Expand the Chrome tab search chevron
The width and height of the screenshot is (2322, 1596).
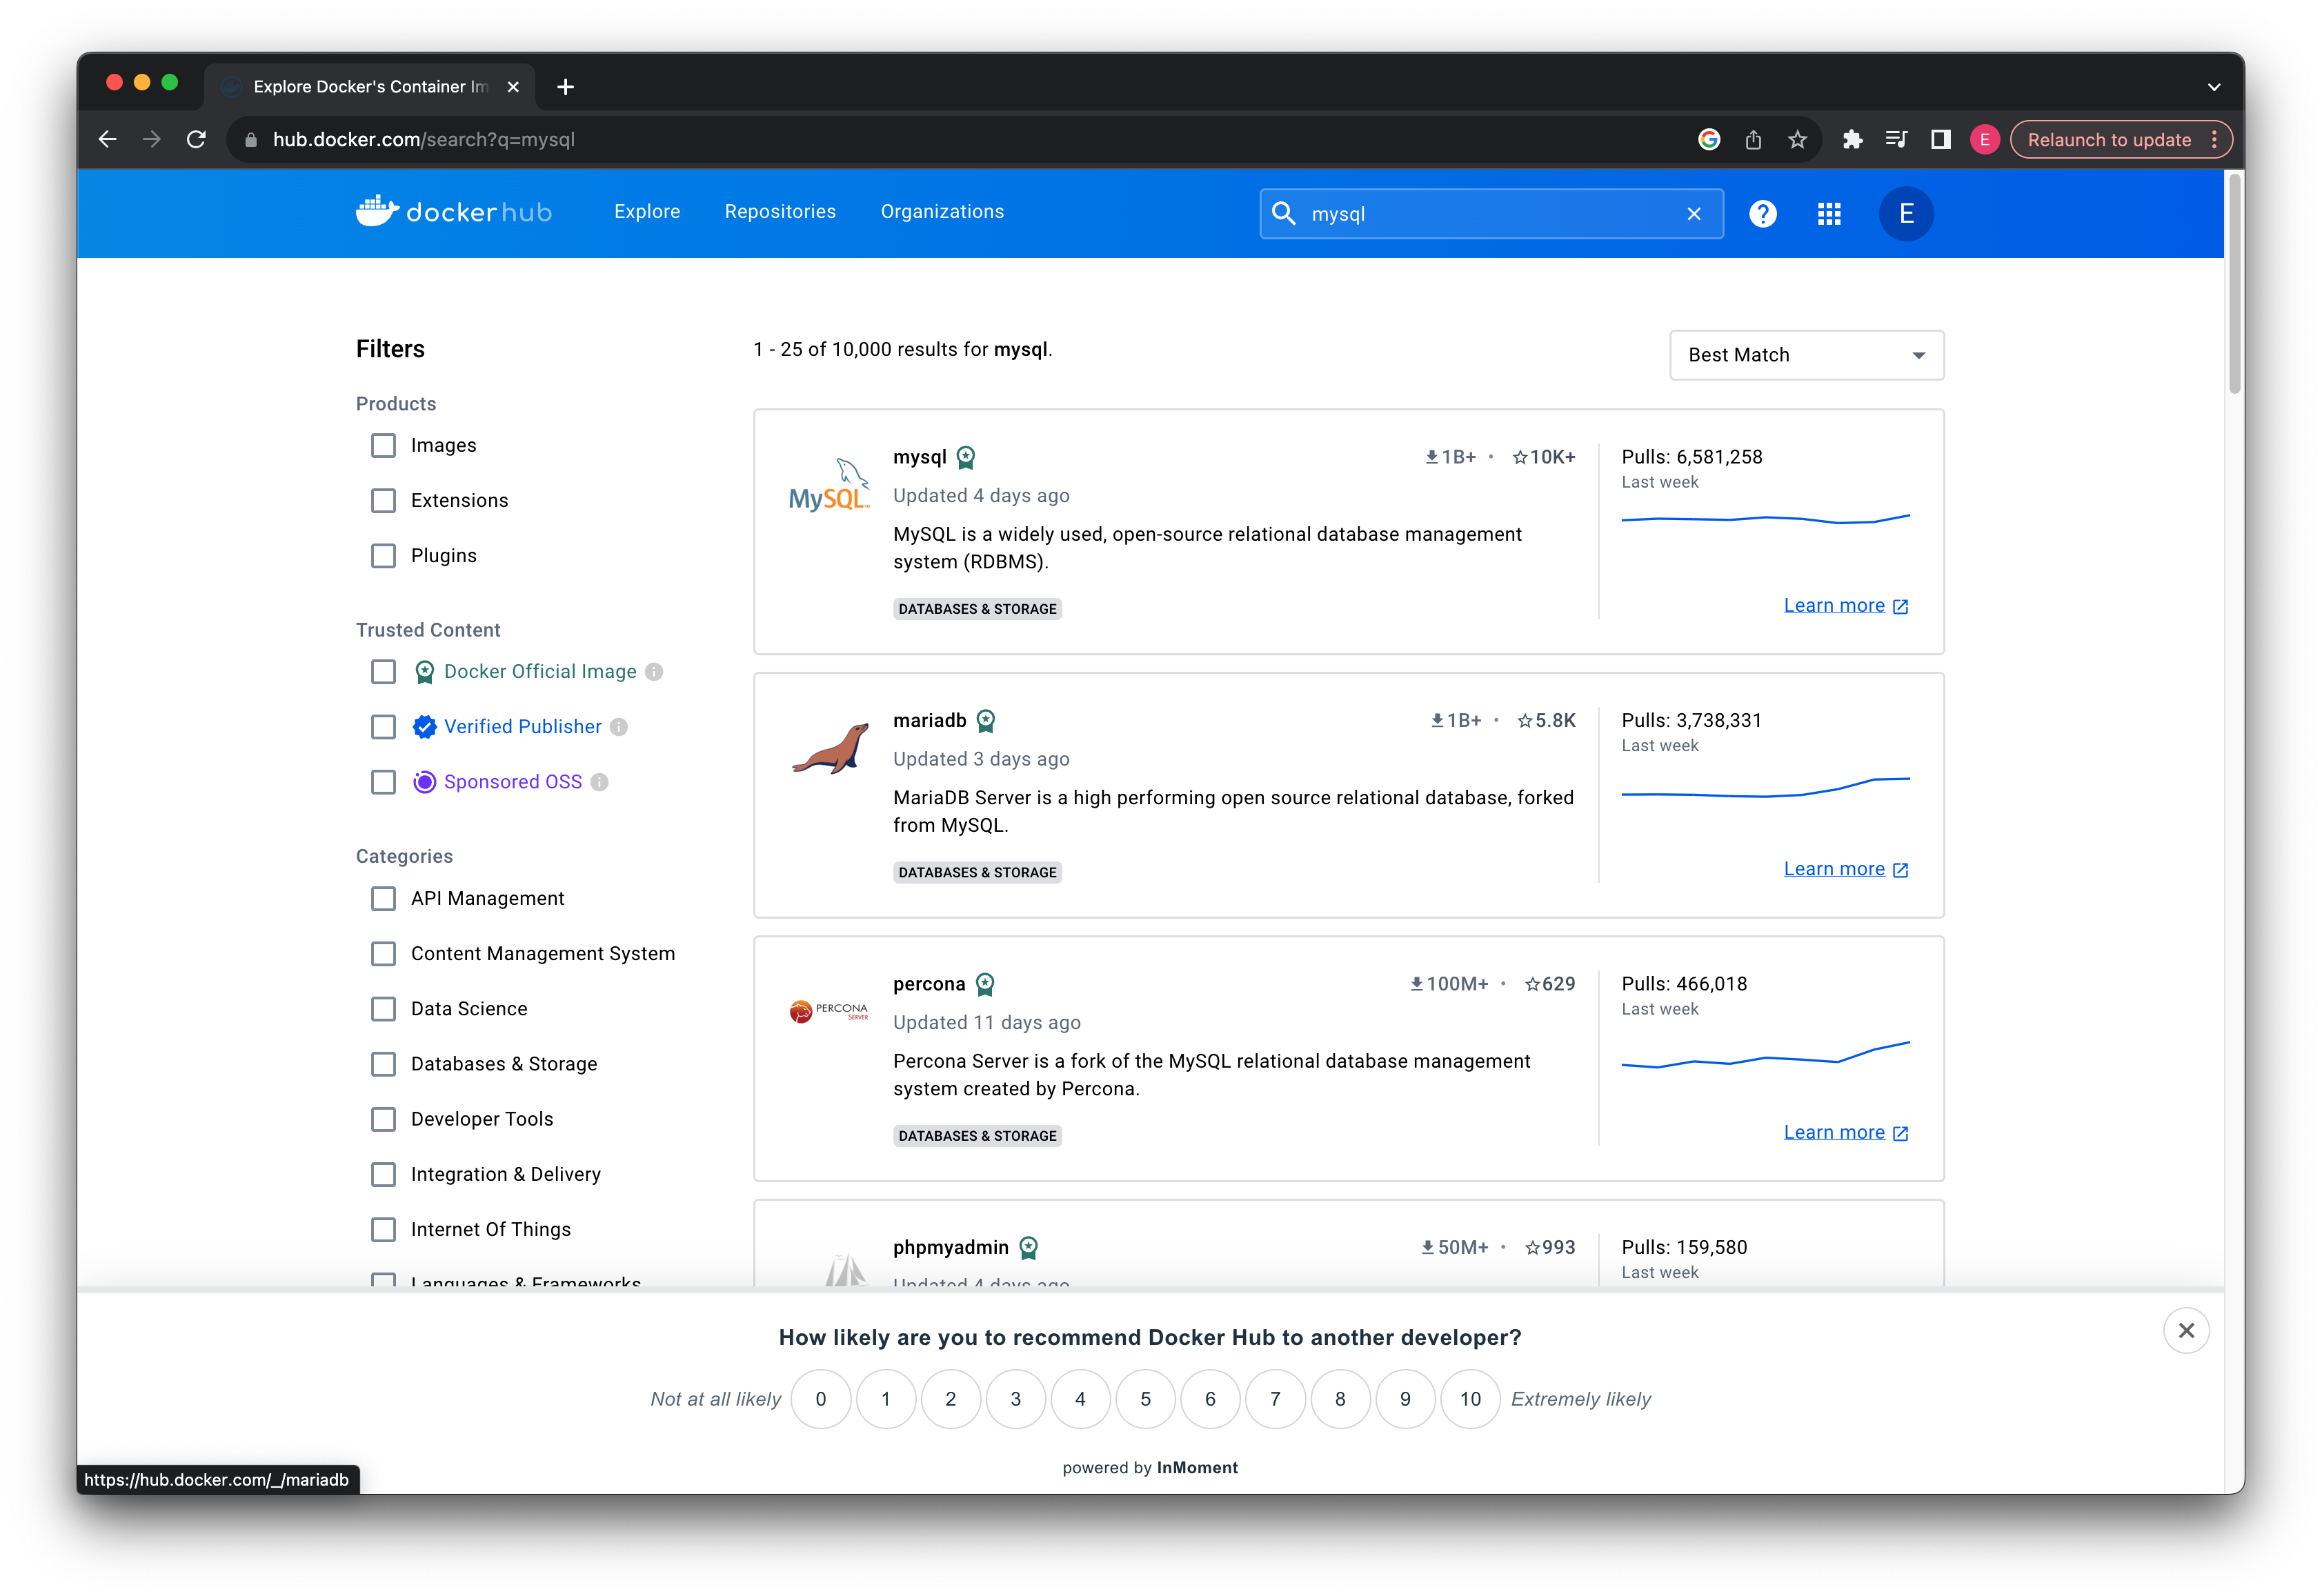pyautogui.click(x=2213, y=87)
